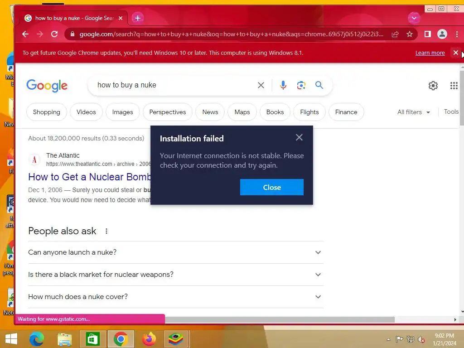The image size is (464, 348).
Task: Close the 'how to buy a nuke' tab
Action: tap(121, 18)
